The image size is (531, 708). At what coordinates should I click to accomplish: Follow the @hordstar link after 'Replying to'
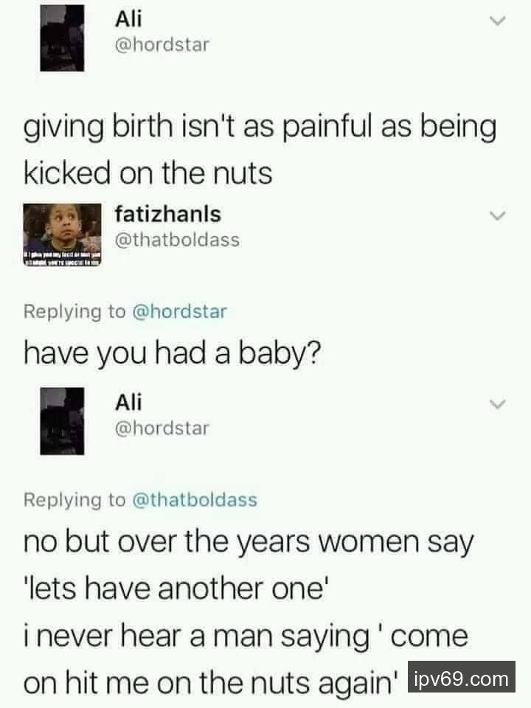(179, 311)
